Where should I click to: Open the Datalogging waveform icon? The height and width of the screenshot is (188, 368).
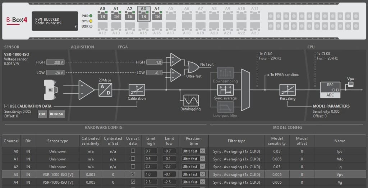[x=190, y=100]
